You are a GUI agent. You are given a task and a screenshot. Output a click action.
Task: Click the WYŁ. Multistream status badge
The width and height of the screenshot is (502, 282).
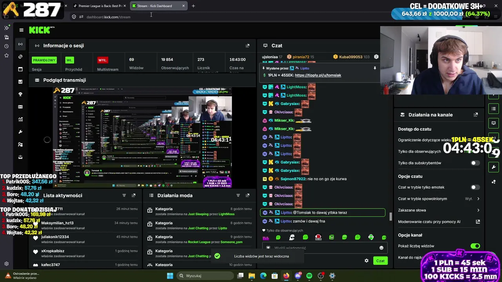102,60
